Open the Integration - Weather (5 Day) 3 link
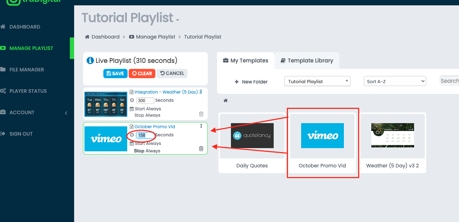Image resolution: width=459 pixels, height=222 pixels. click(x=168, y=92)
